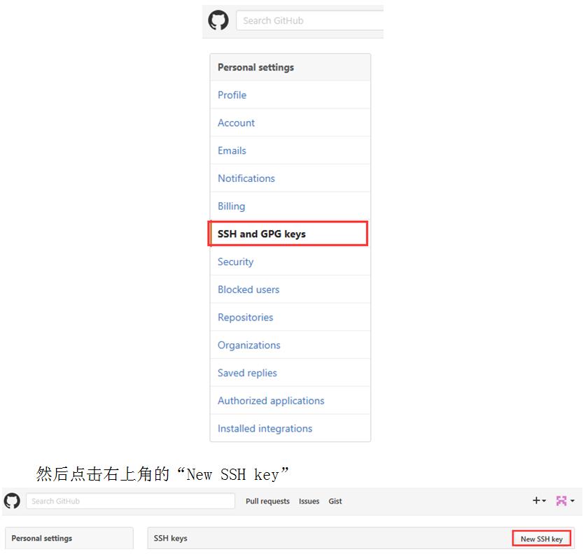
Task: Open Gist from the header
Action: tap(335, 501)
